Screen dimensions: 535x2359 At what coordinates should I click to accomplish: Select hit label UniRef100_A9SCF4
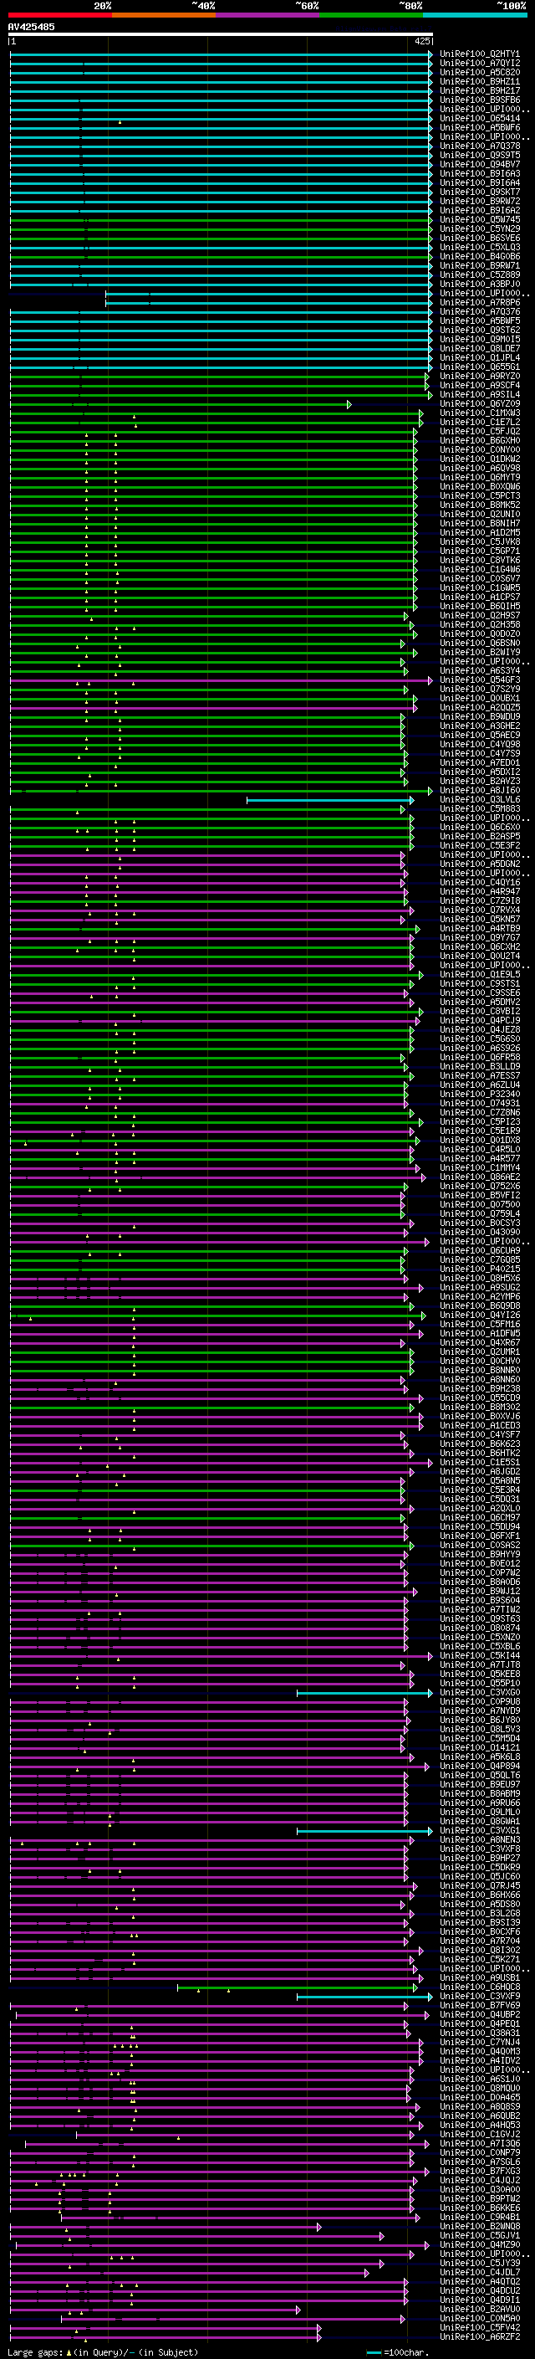(x=479, y=386)
